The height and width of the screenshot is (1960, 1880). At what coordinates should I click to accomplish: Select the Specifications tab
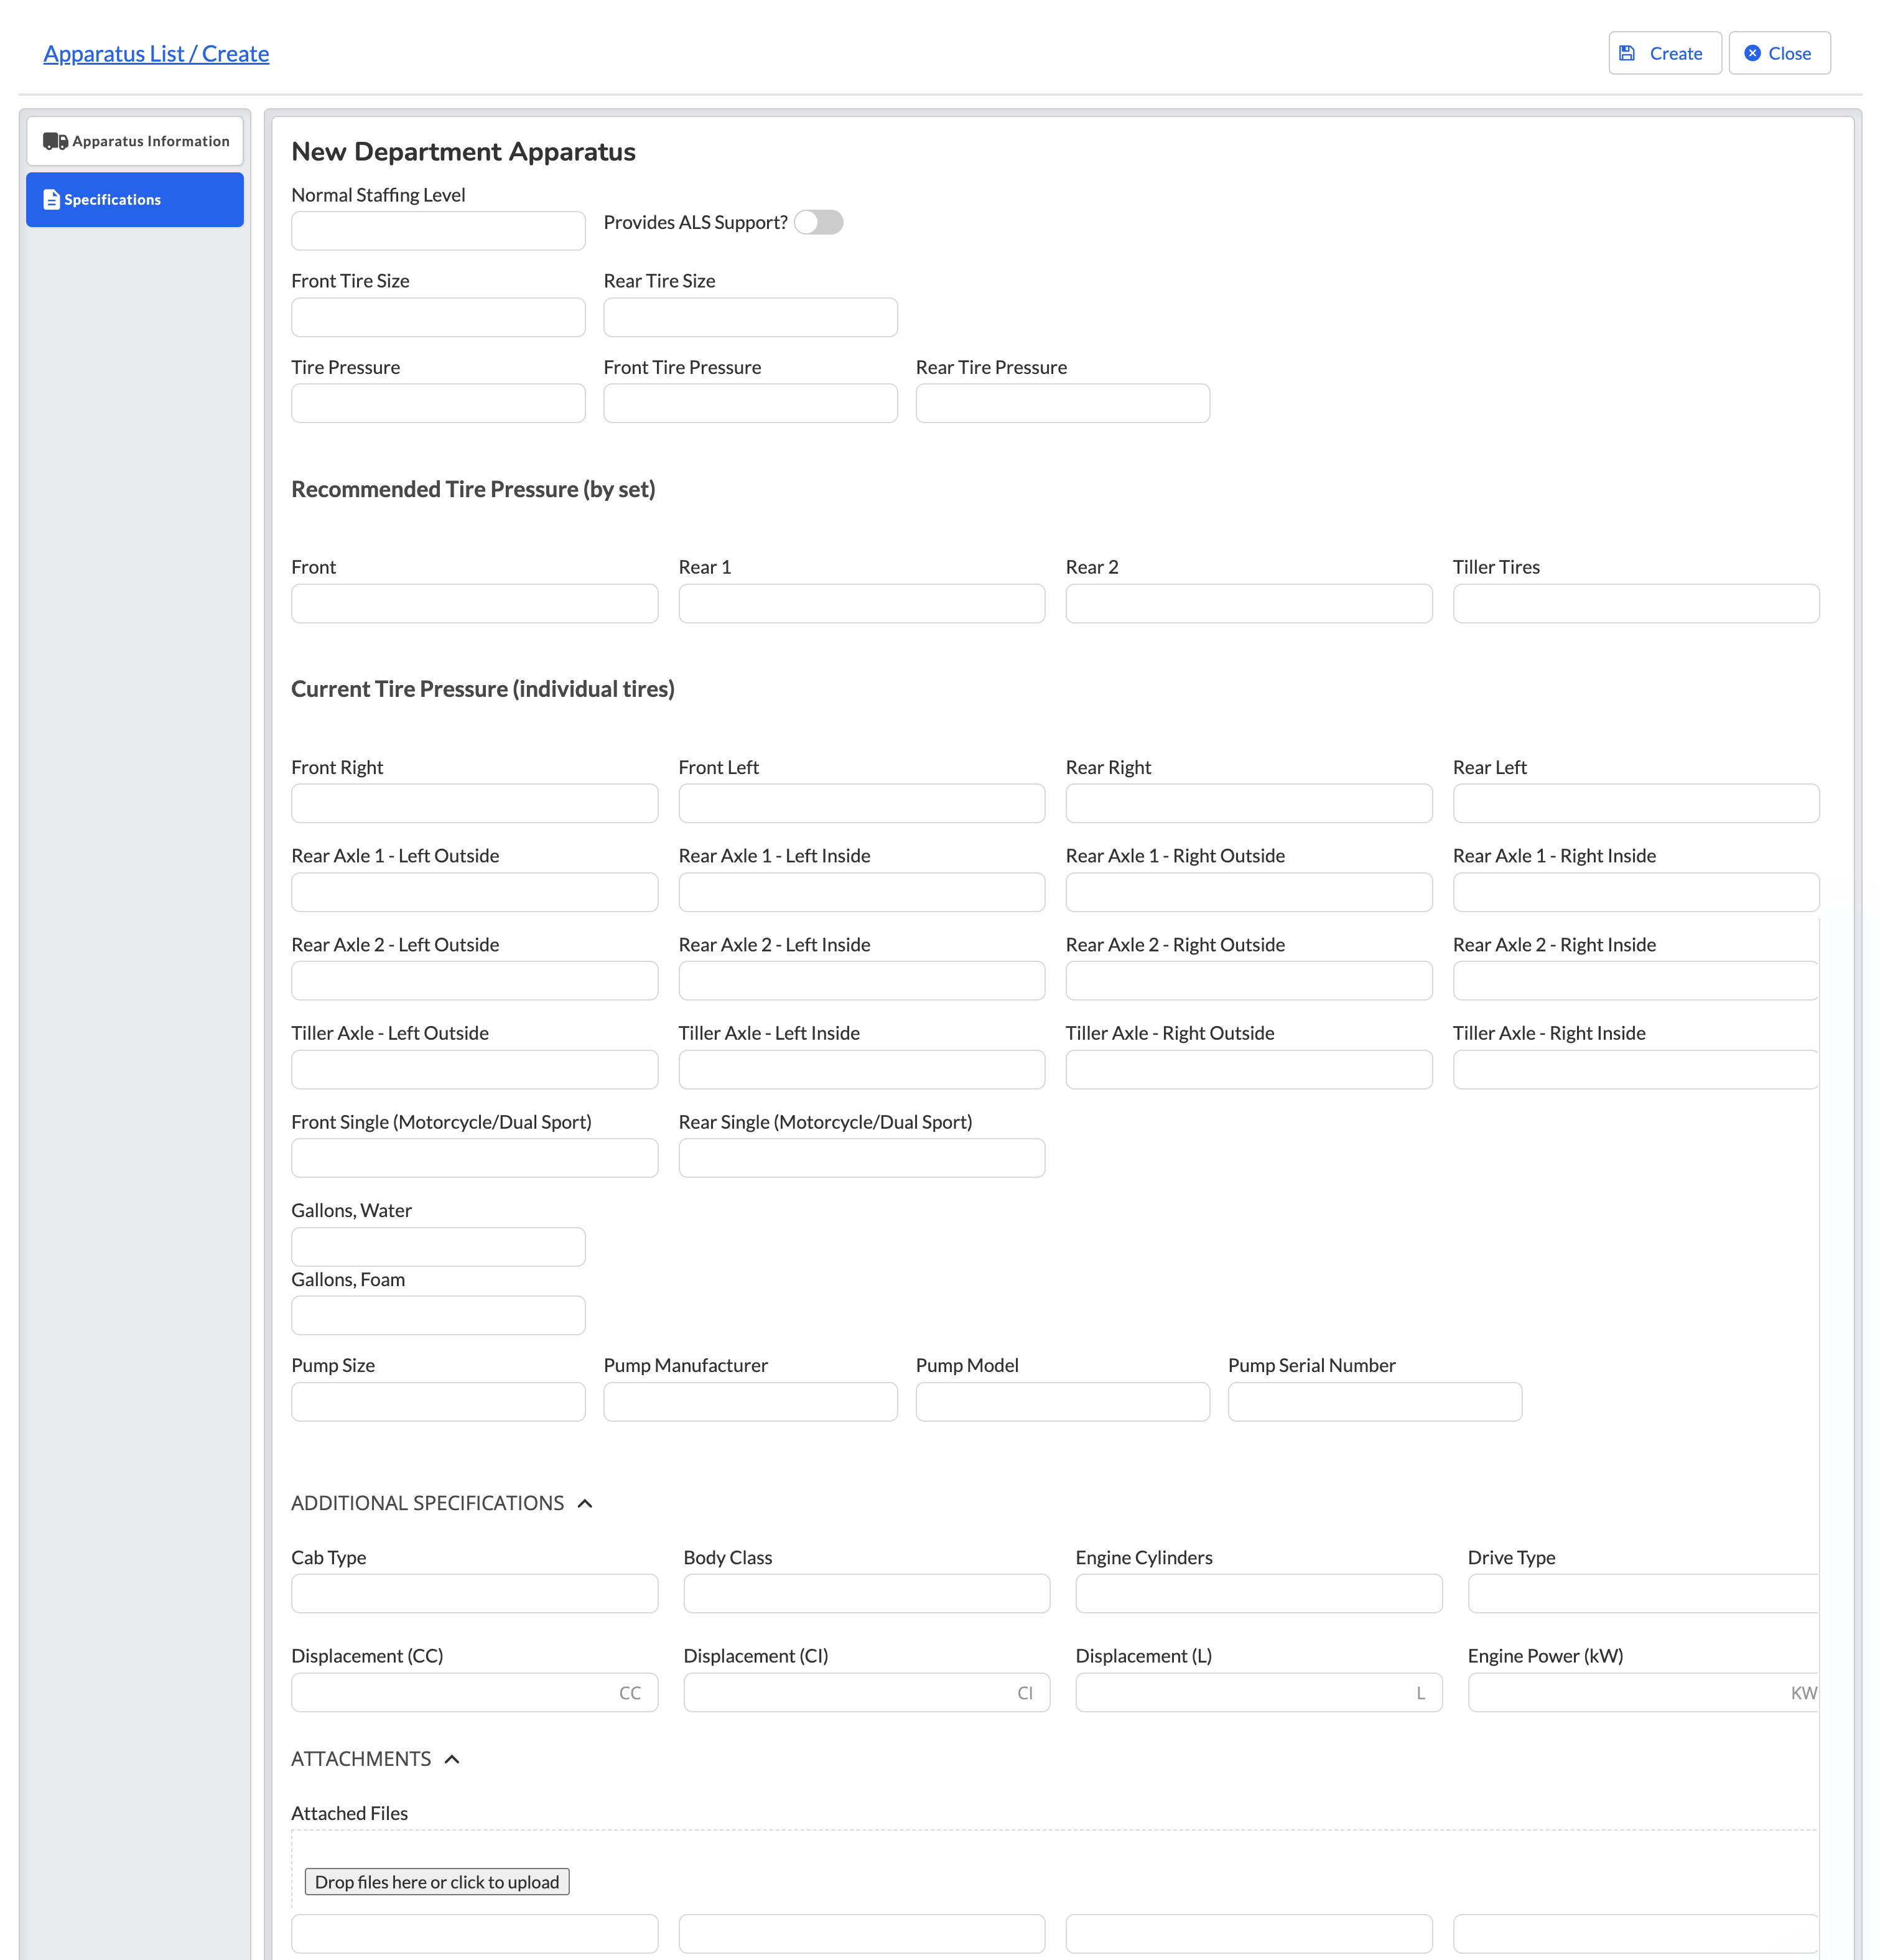coord(135,200)
